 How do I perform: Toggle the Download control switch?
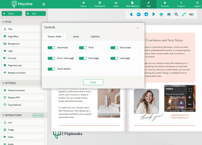tap(51, 48)
